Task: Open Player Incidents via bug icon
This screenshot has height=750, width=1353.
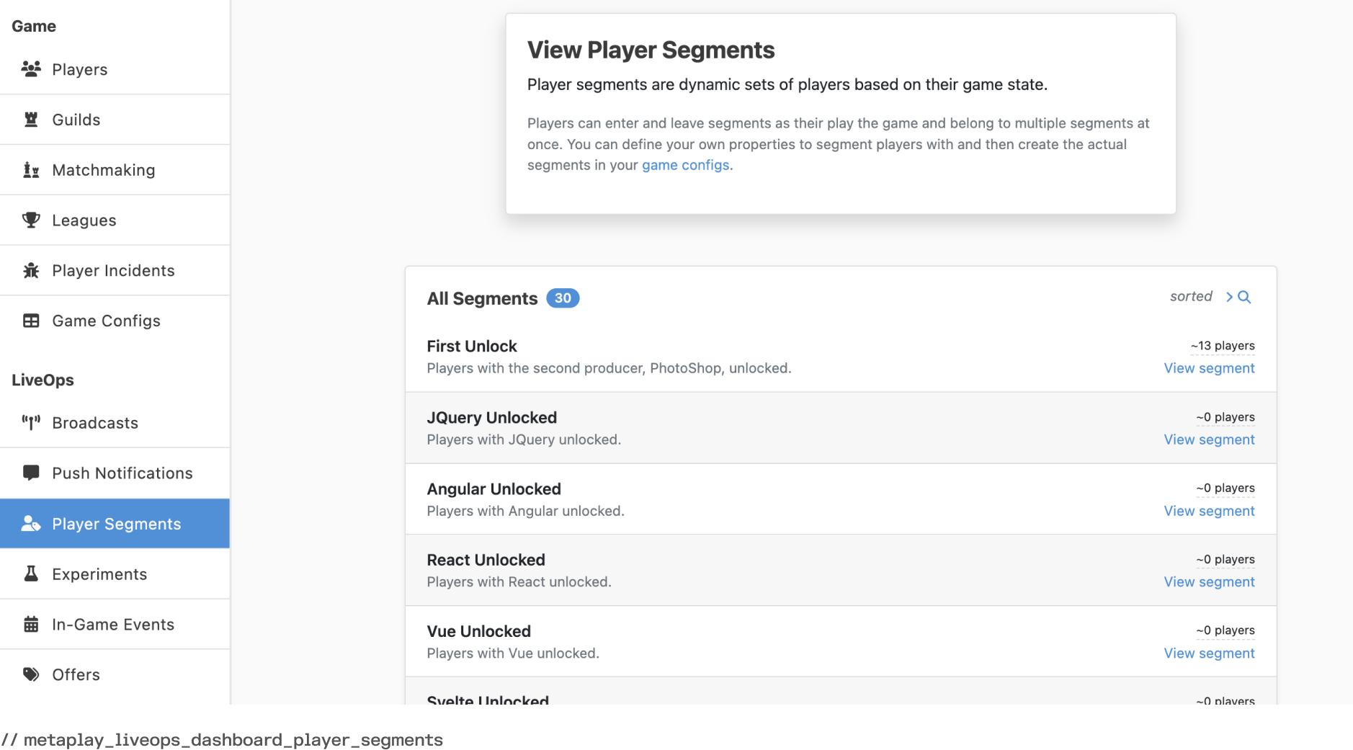Action: 32,270
